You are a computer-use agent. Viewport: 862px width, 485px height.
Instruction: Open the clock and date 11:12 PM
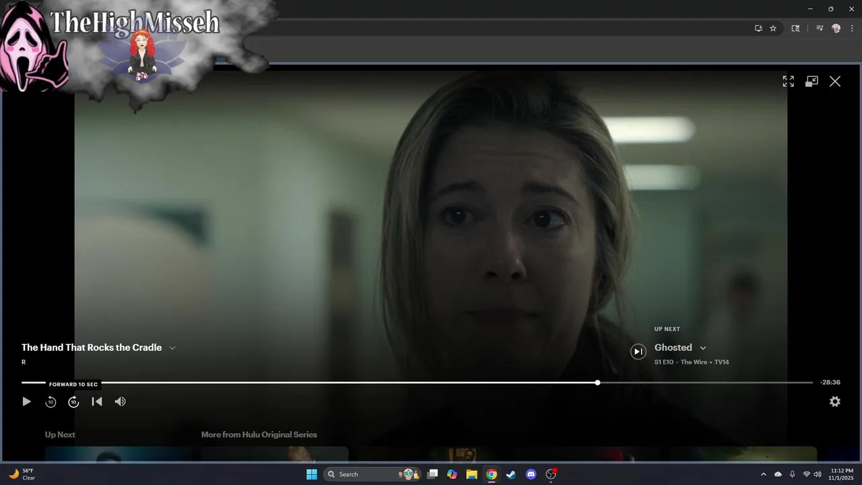(842, 474)
